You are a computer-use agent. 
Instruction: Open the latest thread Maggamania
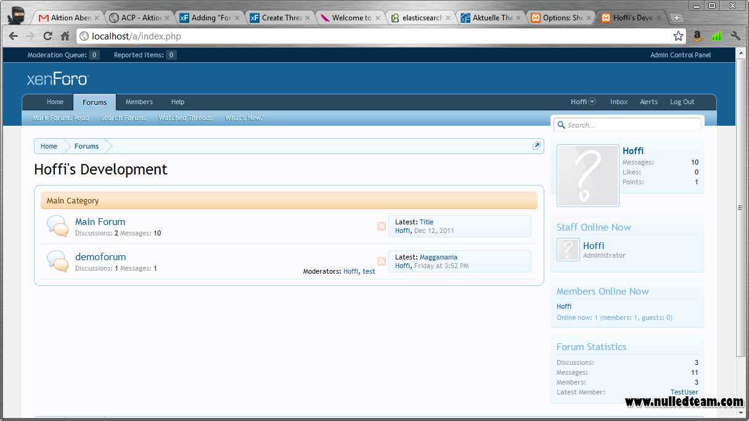pos(438,257)
